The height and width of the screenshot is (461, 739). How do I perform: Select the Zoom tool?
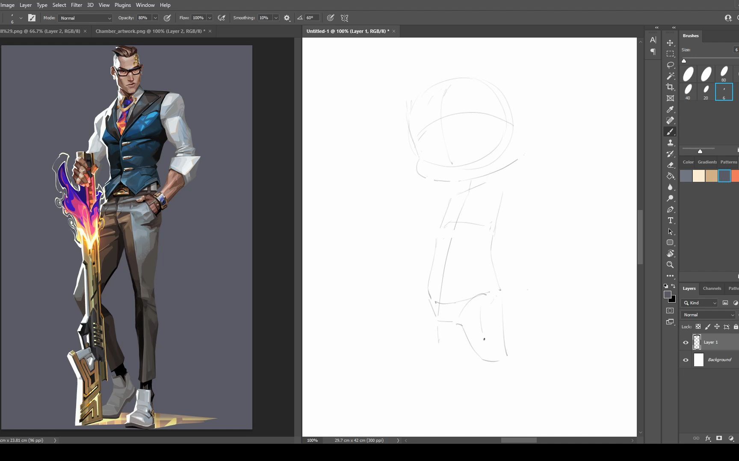tap(670, 265)
